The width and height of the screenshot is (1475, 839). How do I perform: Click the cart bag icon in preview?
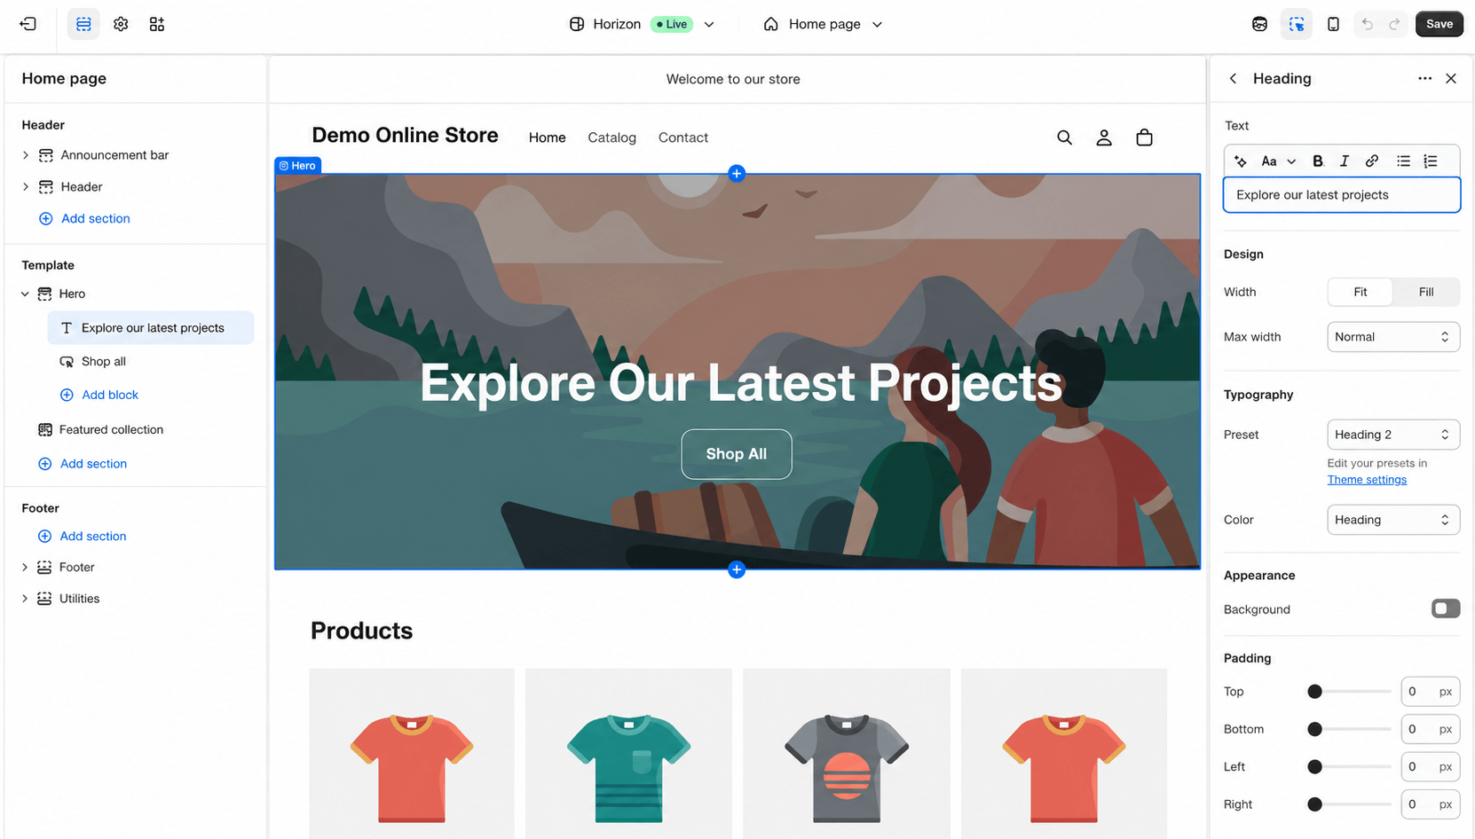[1145, 137]
